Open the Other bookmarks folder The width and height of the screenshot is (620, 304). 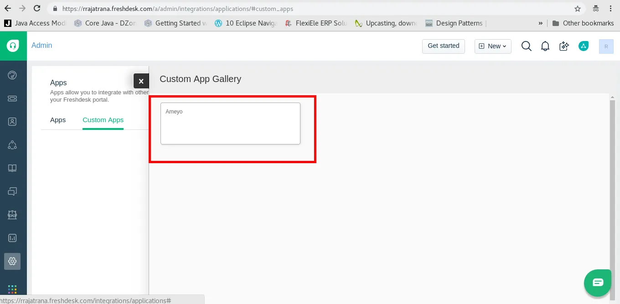pyautogui.click(x=583, y=23)
